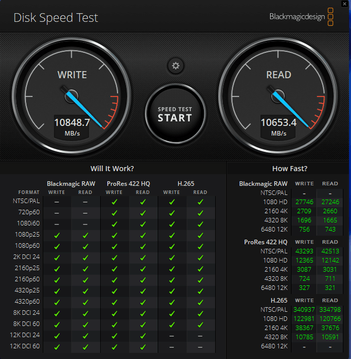Click H.265 write checkmark for 8K DCI 60
The height and width of the screenshot is (359, 351).
point(172,325)
